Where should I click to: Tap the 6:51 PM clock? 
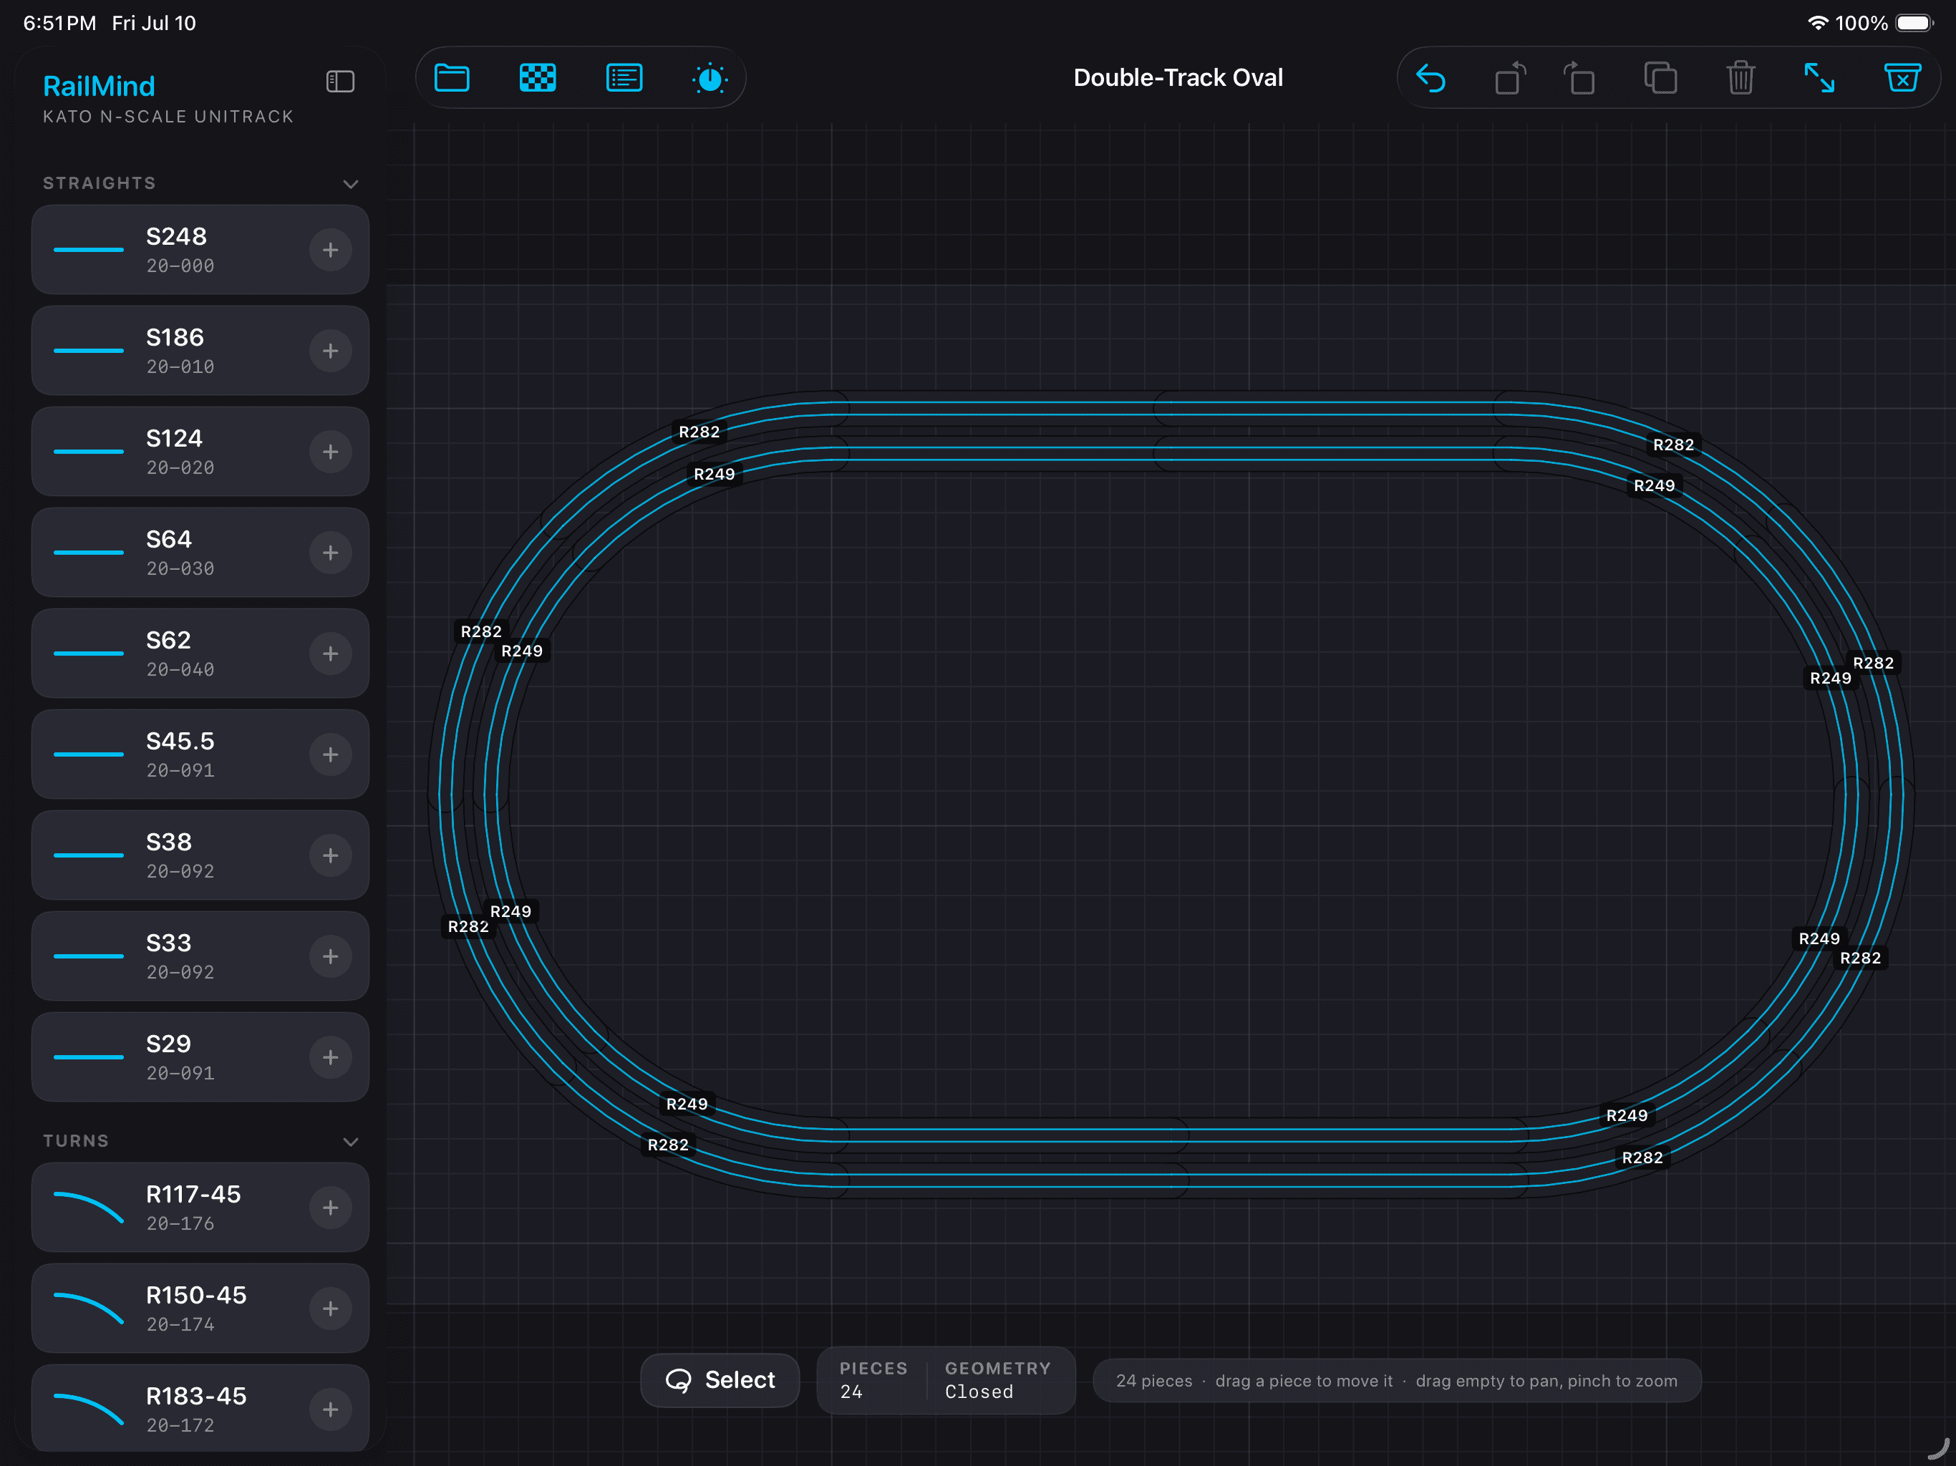pos(59,23)
